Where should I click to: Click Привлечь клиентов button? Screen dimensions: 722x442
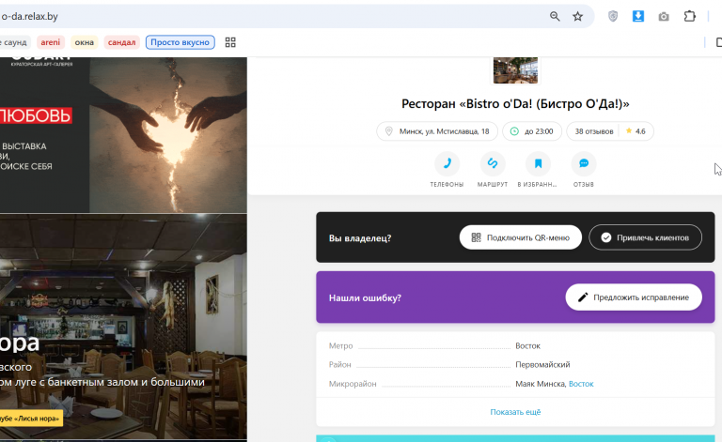(645, 237)
